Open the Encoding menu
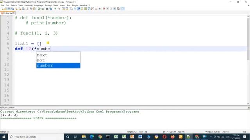 point(29,5)
